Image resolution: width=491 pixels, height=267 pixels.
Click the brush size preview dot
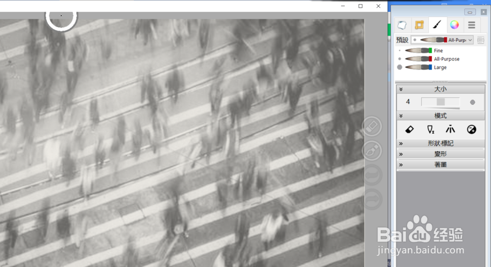472,102
